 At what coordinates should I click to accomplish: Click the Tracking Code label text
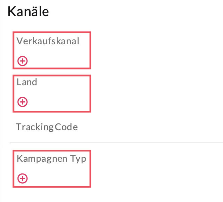pyautogui.click(x=47, y=127)
